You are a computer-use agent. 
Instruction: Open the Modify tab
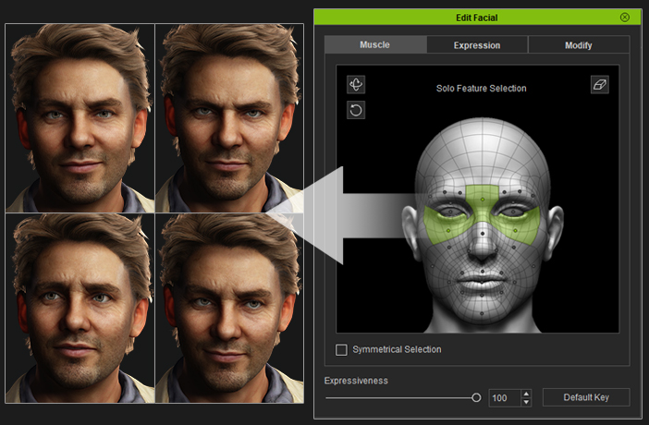pyautogui.click(x=578, y=44)
